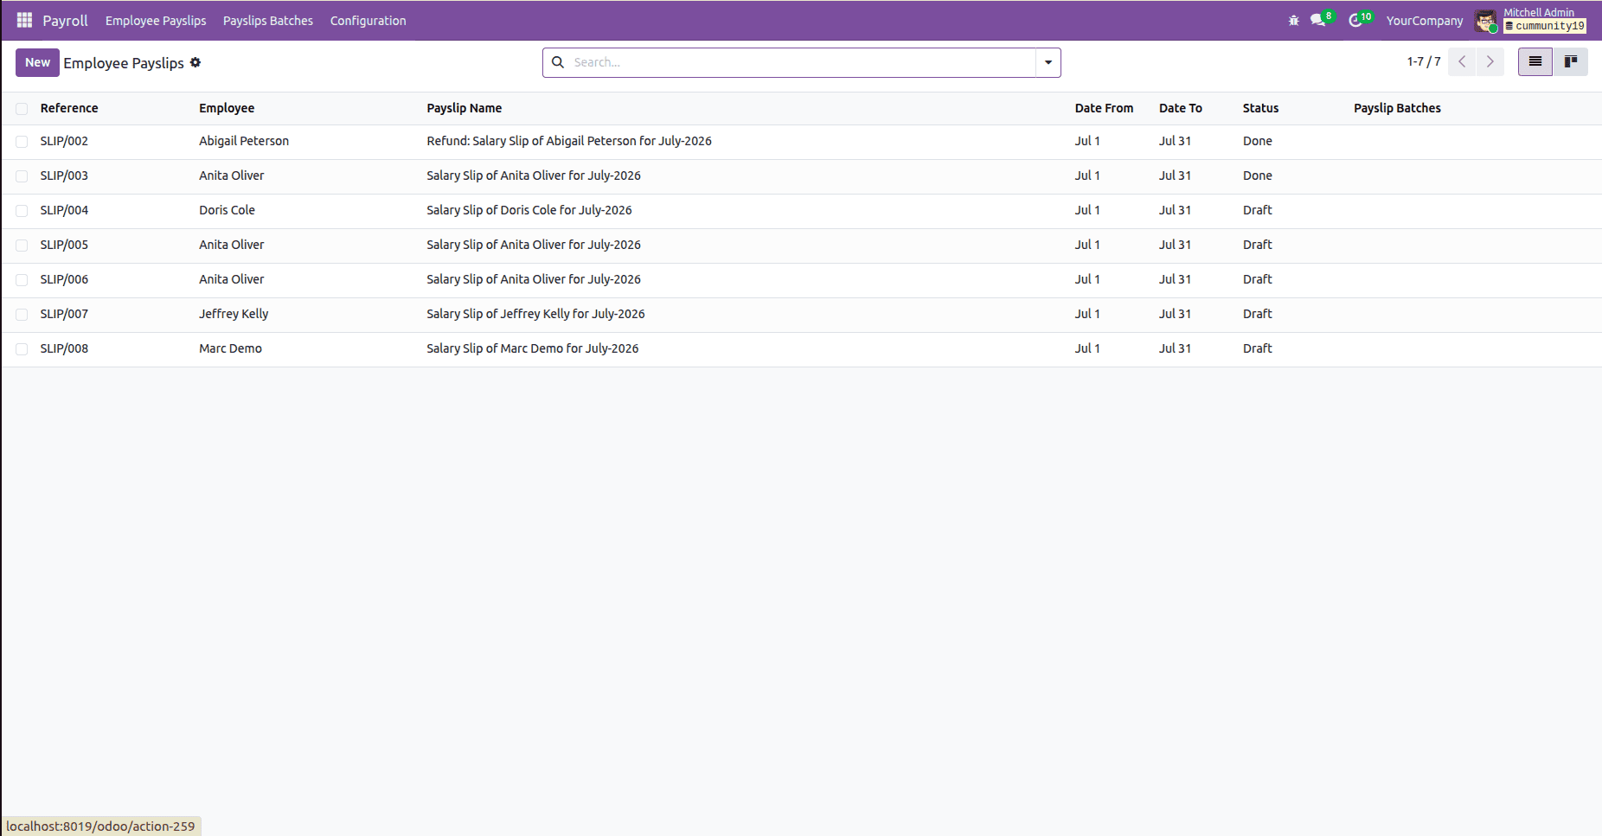This screenshot has height=836, width=1602.
Task: Sort by Reference column header
Action: point(69,108)
